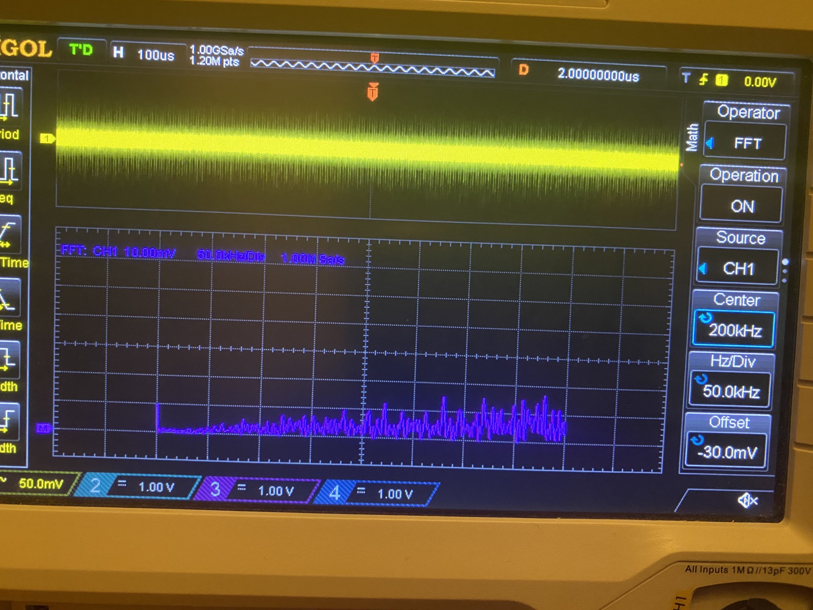Click the purple math M level marker
813x610 pixels.
[44, 428]
